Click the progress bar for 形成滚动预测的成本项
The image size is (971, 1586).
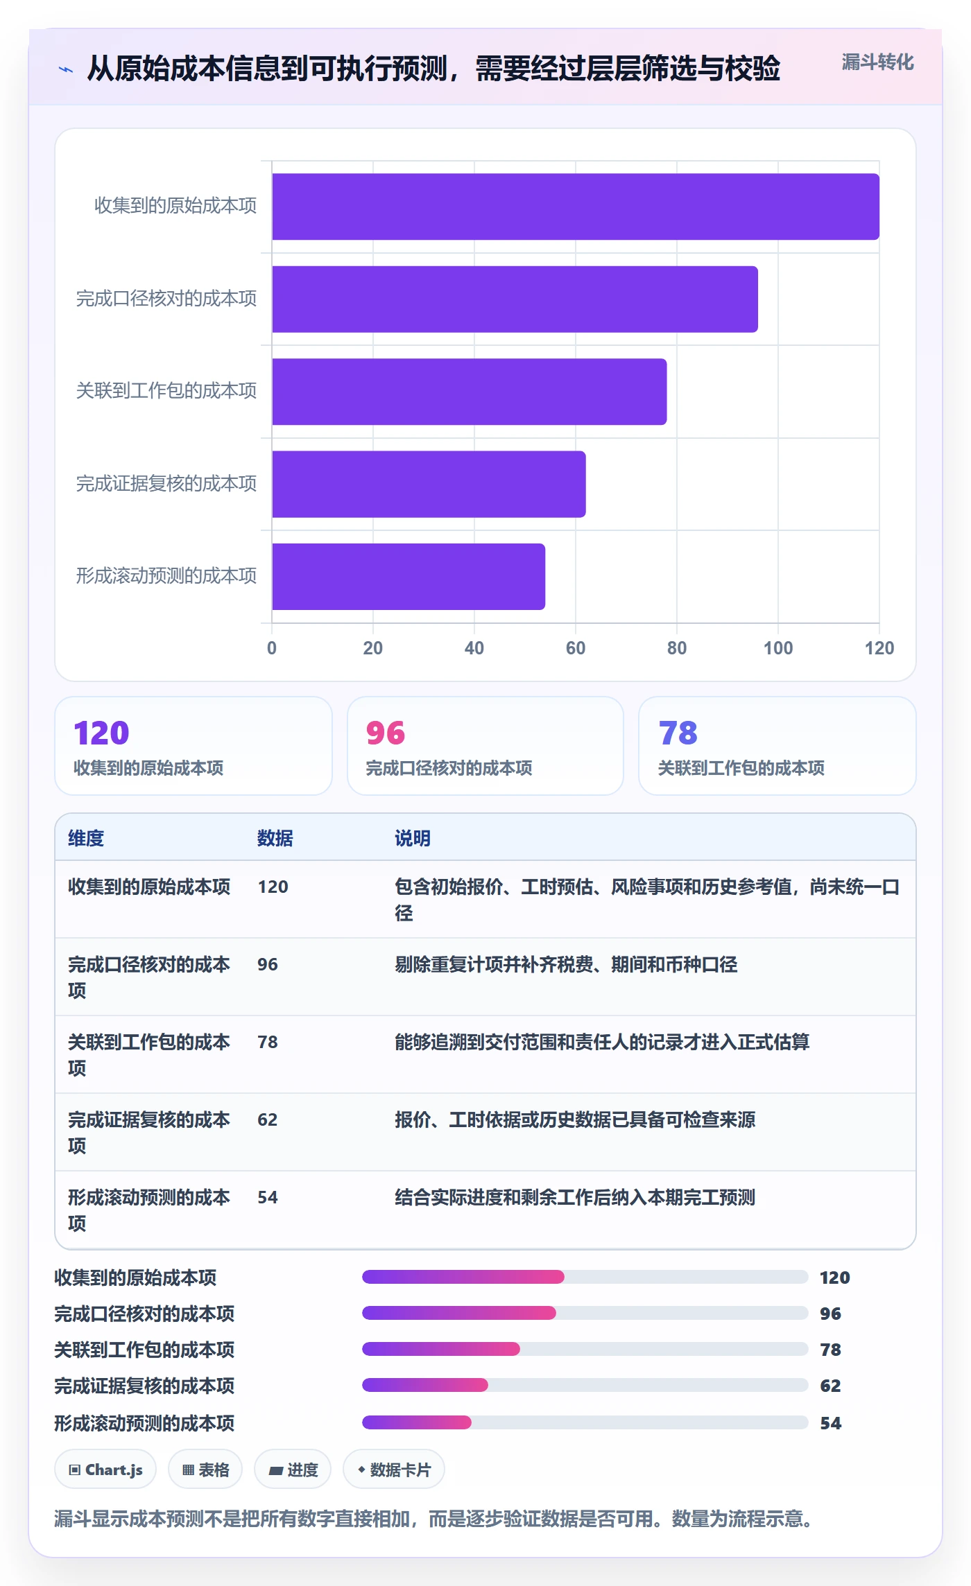point(585,1422)
